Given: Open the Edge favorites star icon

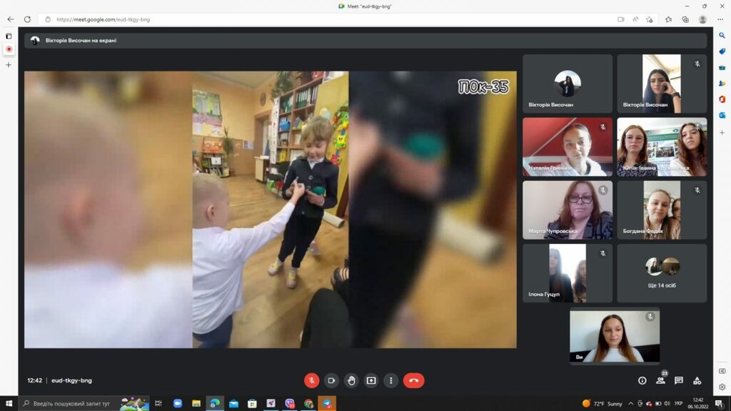Looking at the screenshot, I should tap(668, 19).
